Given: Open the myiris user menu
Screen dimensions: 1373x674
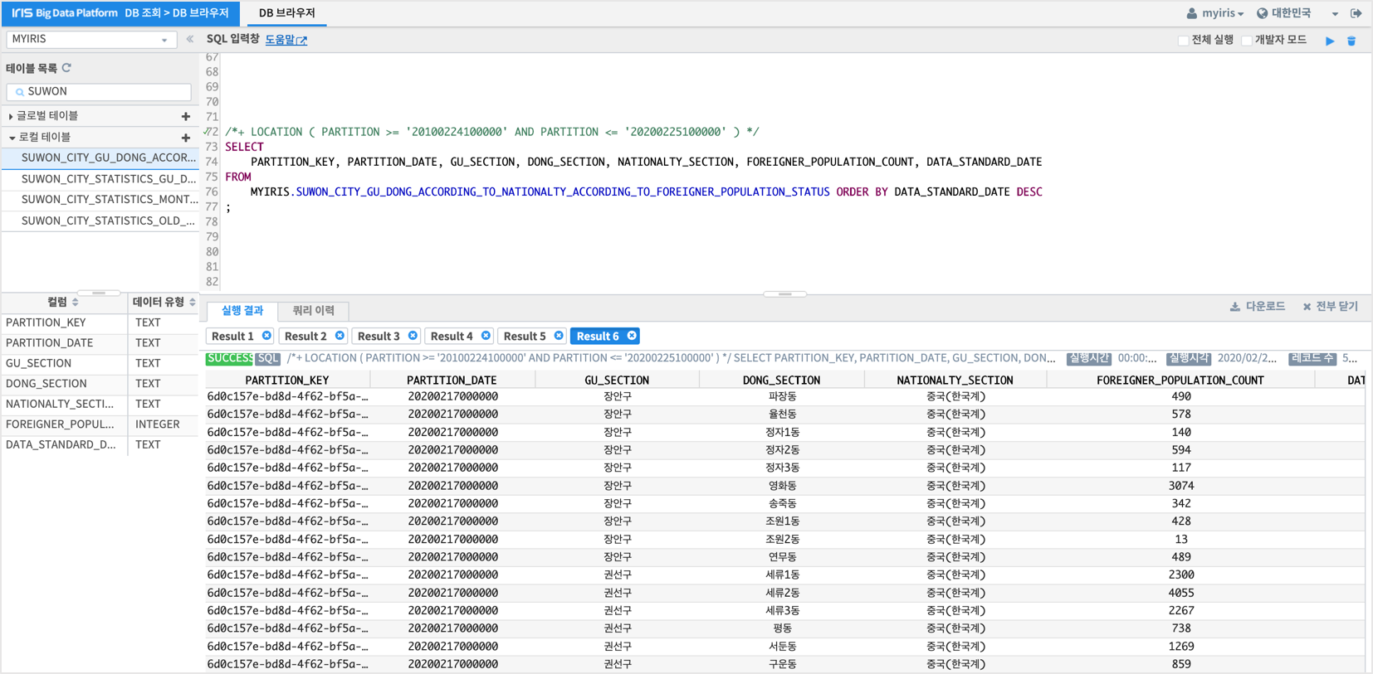Looking at the screenshot, I should tap(1215, 13).
